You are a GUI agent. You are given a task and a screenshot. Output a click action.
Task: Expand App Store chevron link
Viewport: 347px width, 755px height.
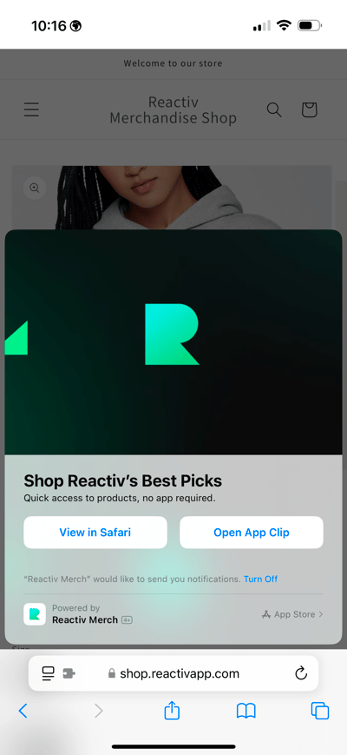click(292, 614)
